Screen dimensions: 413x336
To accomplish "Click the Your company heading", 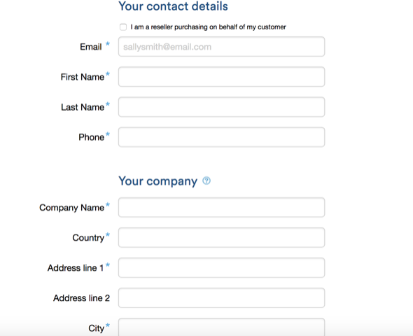I will pyautogui.click(x=157, y=181).
